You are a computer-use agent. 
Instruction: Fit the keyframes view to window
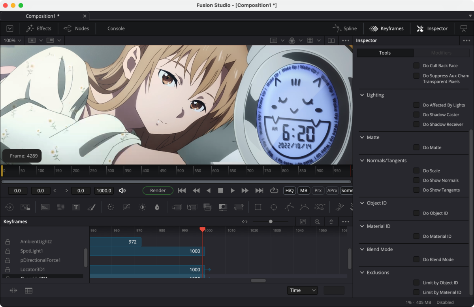303,222
